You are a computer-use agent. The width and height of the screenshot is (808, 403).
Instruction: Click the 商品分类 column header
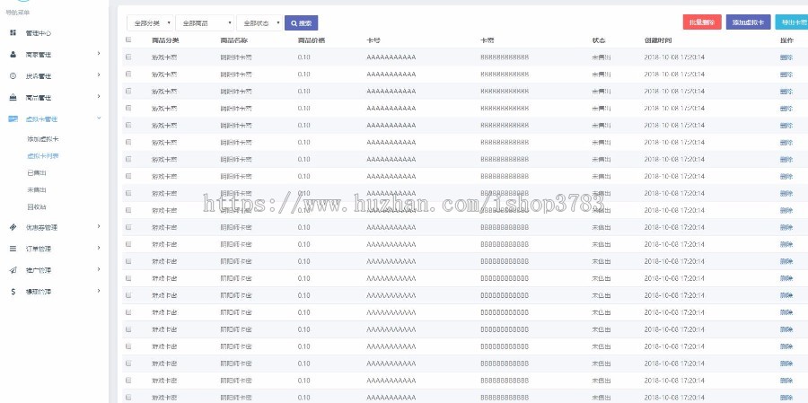(x=165, y=40)
